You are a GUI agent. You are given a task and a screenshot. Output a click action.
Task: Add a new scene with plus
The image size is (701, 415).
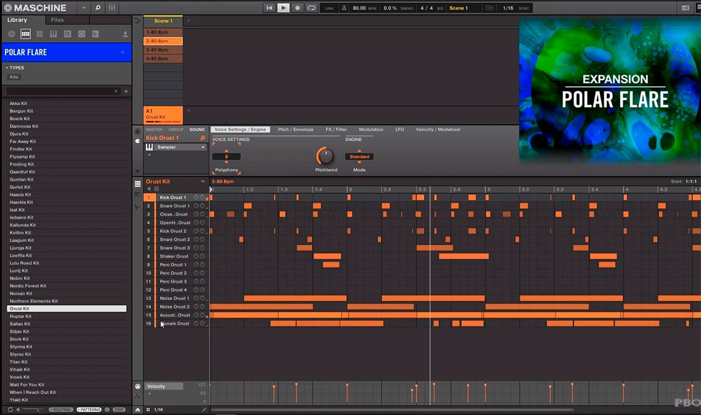(188, 21)
